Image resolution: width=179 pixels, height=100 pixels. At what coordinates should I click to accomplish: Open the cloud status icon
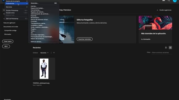(x=164, y=1)
